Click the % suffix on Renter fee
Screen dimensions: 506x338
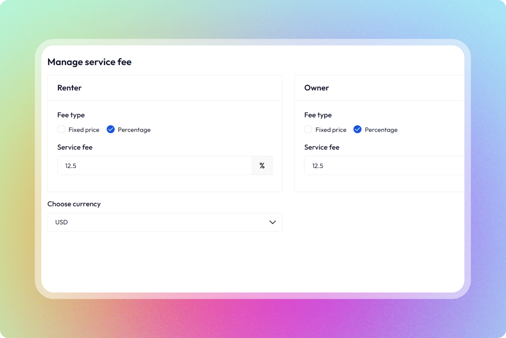pos(262,166)
